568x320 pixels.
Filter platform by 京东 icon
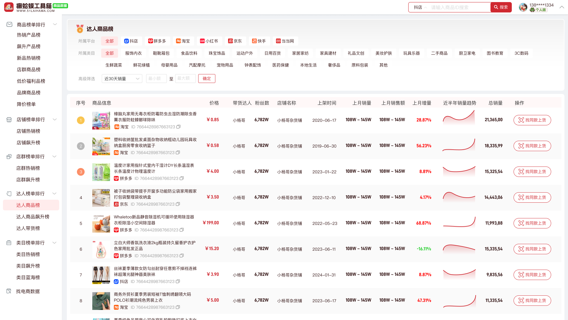230,41
